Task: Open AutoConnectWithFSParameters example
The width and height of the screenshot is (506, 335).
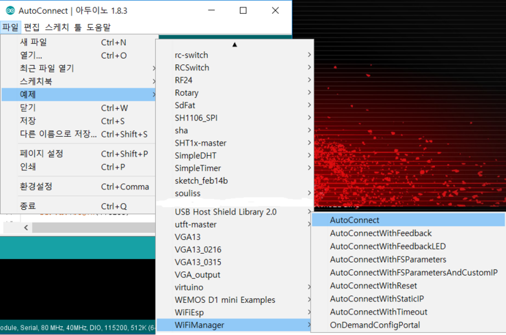Action: 408,260
